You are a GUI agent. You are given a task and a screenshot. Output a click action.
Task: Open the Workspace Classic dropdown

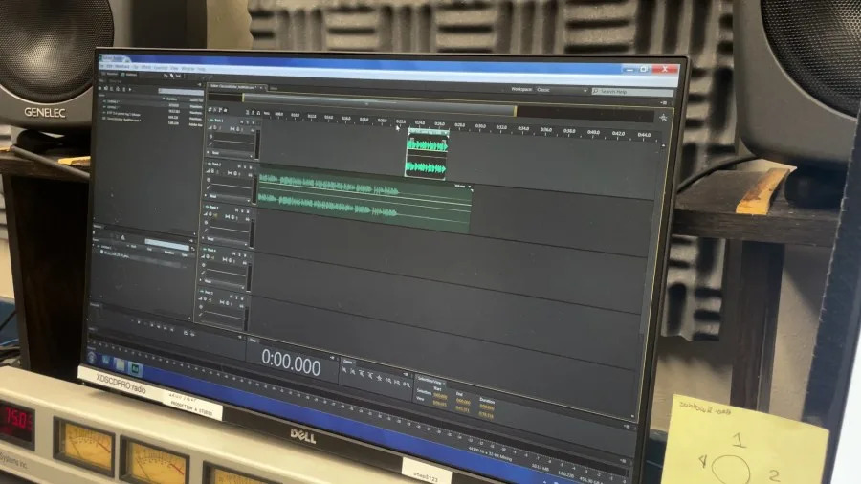tap(562, 90)
